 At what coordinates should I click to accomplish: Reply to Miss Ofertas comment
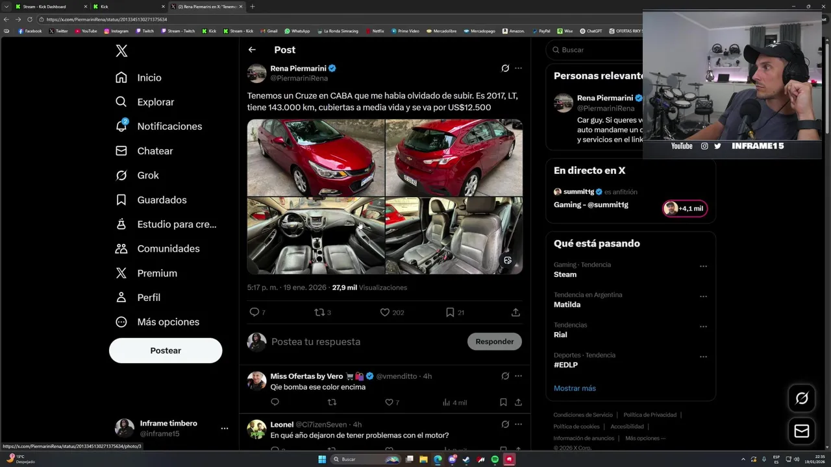point(275,403)
